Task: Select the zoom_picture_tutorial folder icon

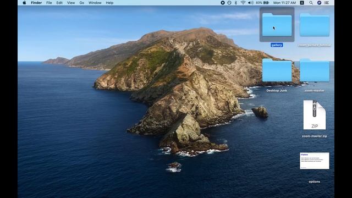Action: (315, 24)
